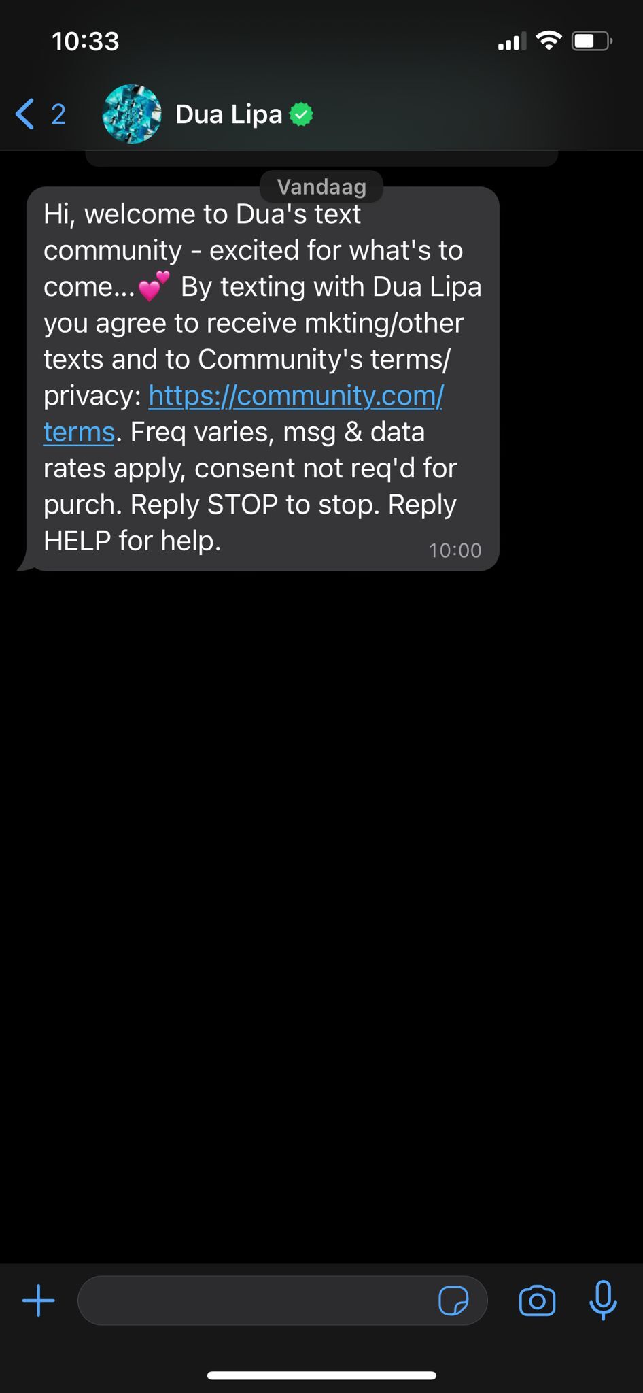Tap the Vandaag date label
The image size is (643, 1393).
[x=321, y=186]
